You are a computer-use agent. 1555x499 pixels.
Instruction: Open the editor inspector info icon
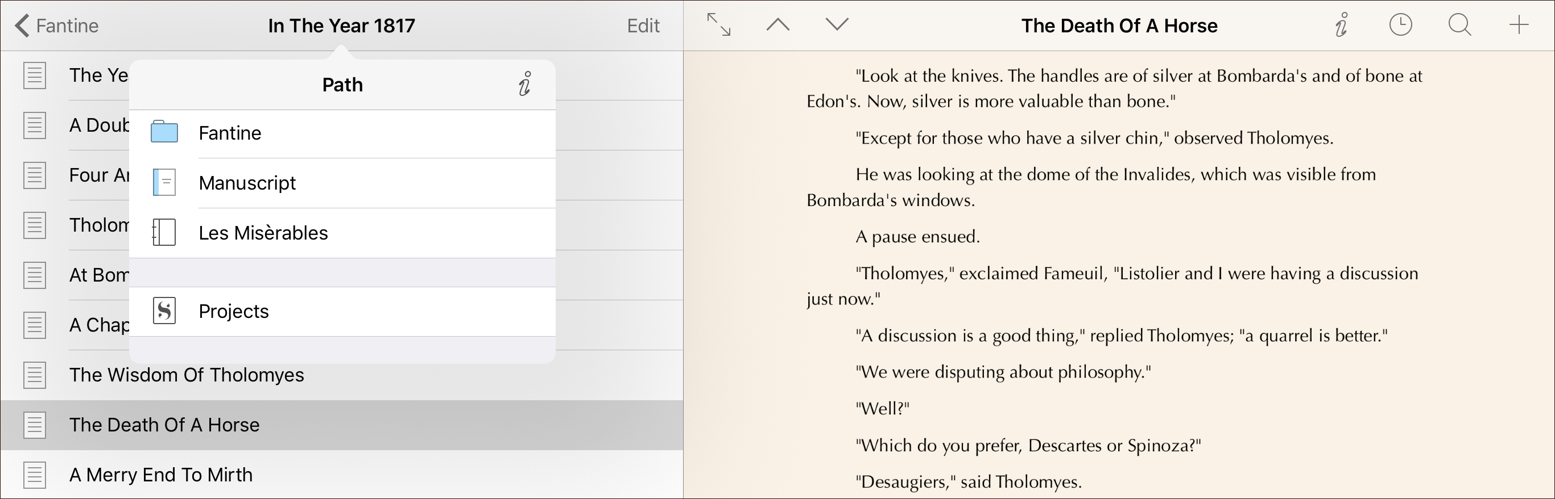1341,26
